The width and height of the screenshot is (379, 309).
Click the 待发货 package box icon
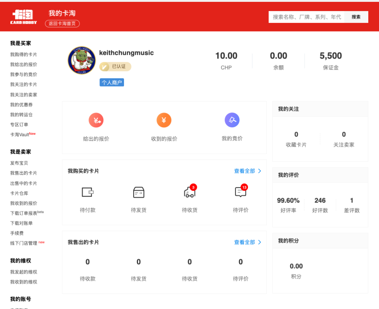pyautogui.click(x=138, y=192)
